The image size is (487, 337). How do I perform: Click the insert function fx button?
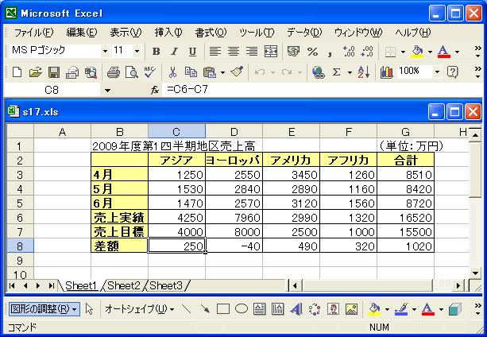click(155, 90)
